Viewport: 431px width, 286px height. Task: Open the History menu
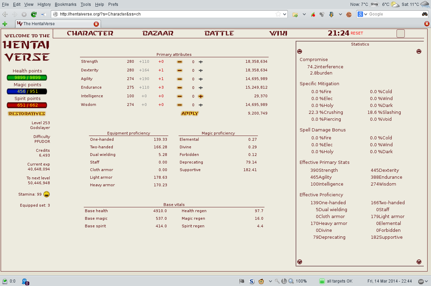pos(44,4)
